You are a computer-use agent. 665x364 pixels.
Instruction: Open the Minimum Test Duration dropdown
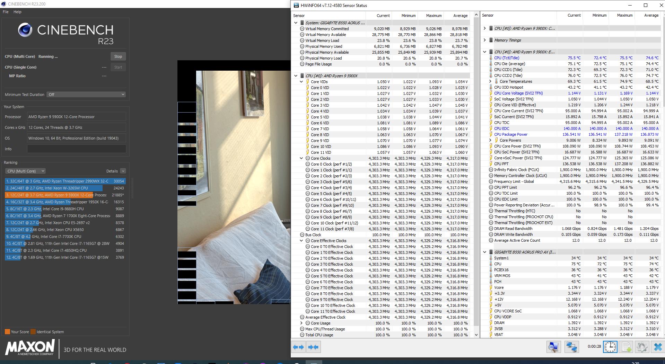coord(86,95)
